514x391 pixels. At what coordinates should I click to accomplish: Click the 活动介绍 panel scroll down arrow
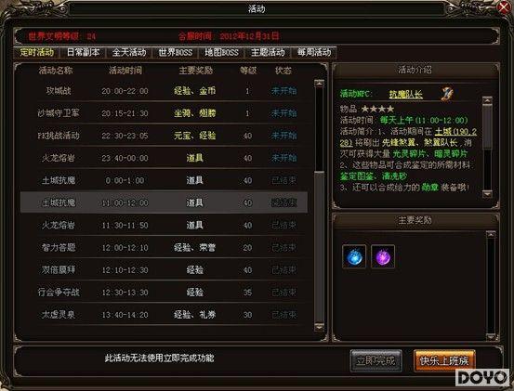point(487,194)
